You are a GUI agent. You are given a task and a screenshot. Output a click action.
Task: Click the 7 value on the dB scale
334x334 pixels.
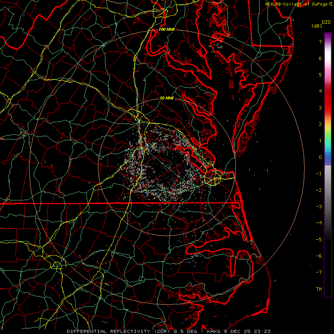pos(320,42)
